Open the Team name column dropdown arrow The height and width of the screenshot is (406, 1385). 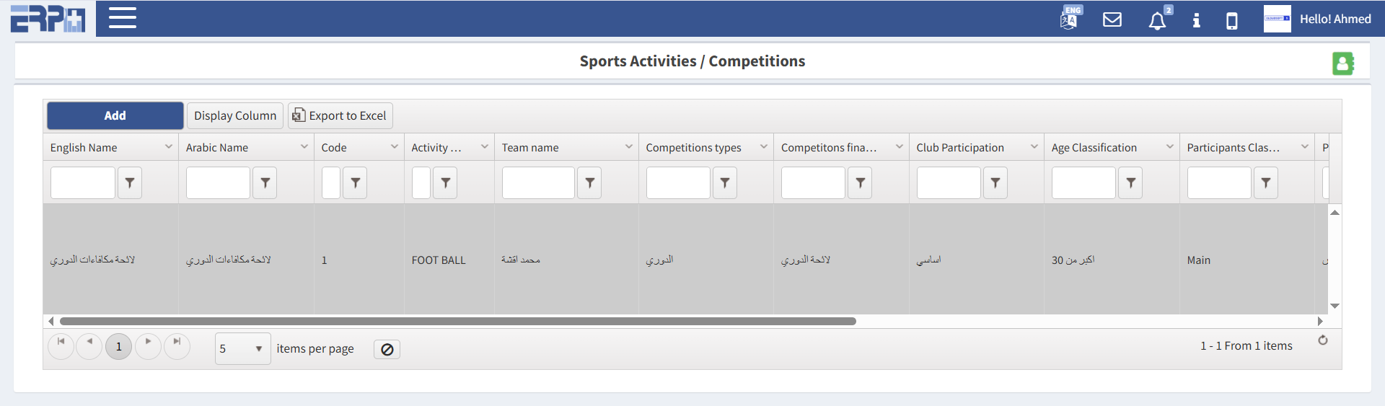[628, 147]
